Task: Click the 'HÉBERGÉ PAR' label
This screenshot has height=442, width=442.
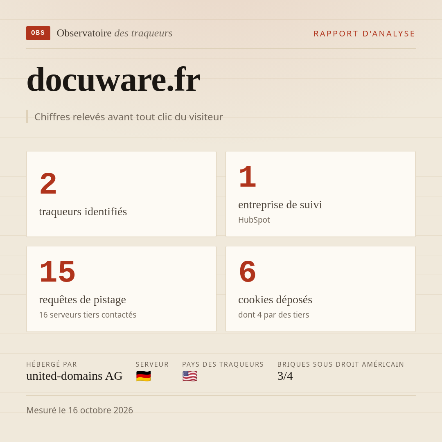Action: coord(52,364)
